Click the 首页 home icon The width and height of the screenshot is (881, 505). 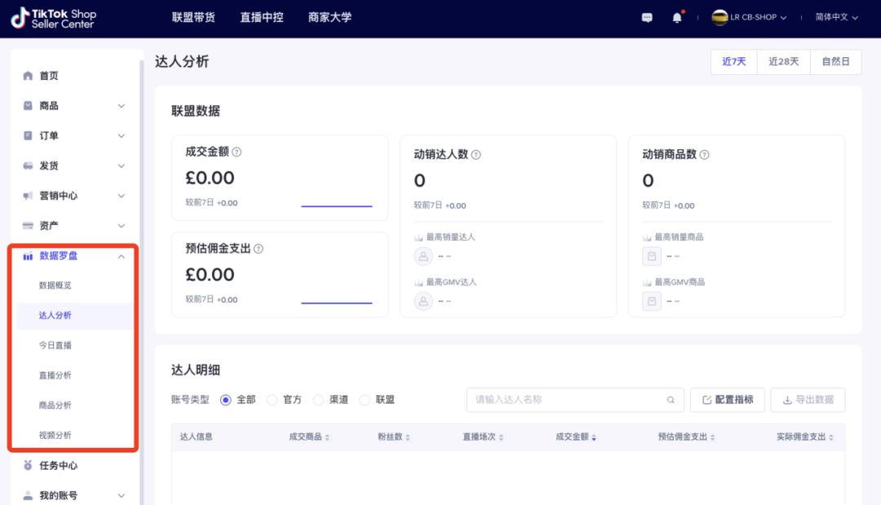(x=28, y=75)
